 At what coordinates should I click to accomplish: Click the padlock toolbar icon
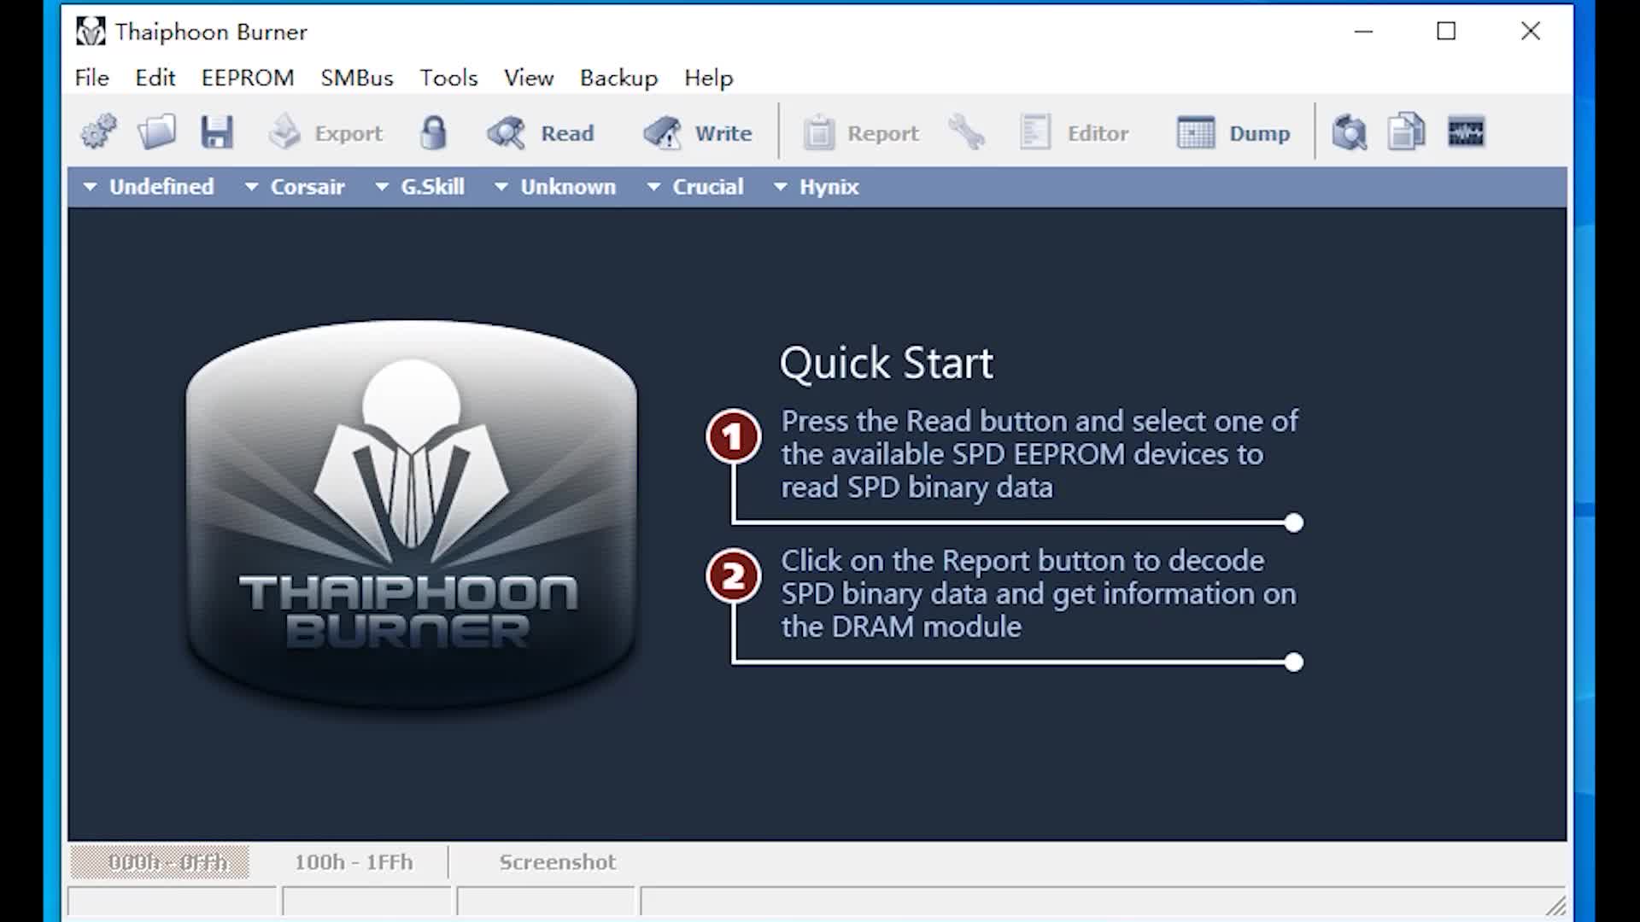coord(434,132)
